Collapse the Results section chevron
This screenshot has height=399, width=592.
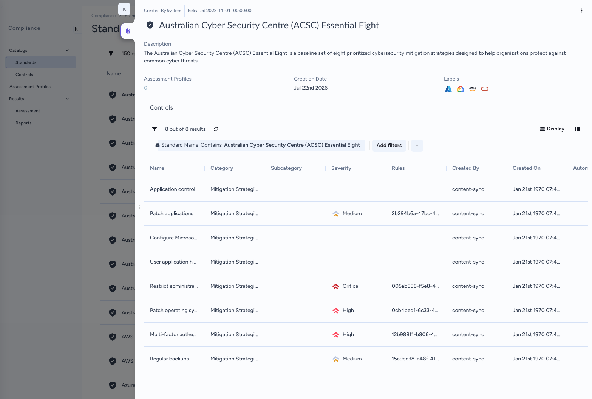(67, 99)
